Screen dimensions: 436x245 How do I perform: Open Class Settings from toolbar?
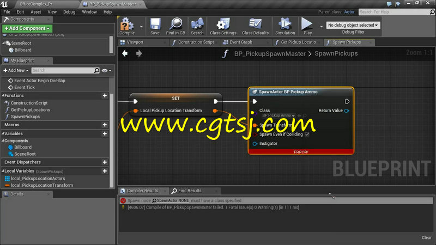[x=223, y=26]
